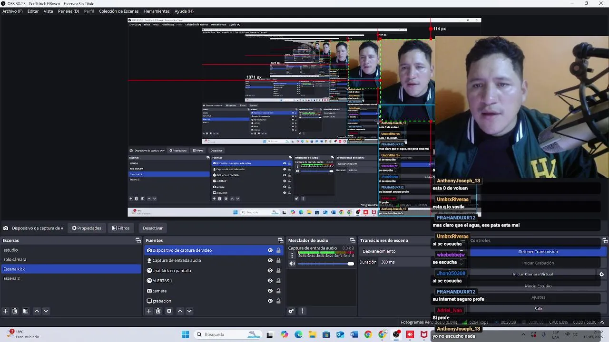Screen dimensions: 609x342
Task: Hide Dispositivo de captura de video source
Action: click(270, 250)
